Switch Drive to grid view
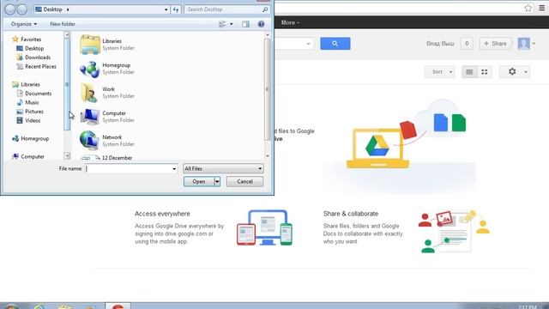Image resolution: width=549 pixels, height=309 pixels. [x=485, y=72]
